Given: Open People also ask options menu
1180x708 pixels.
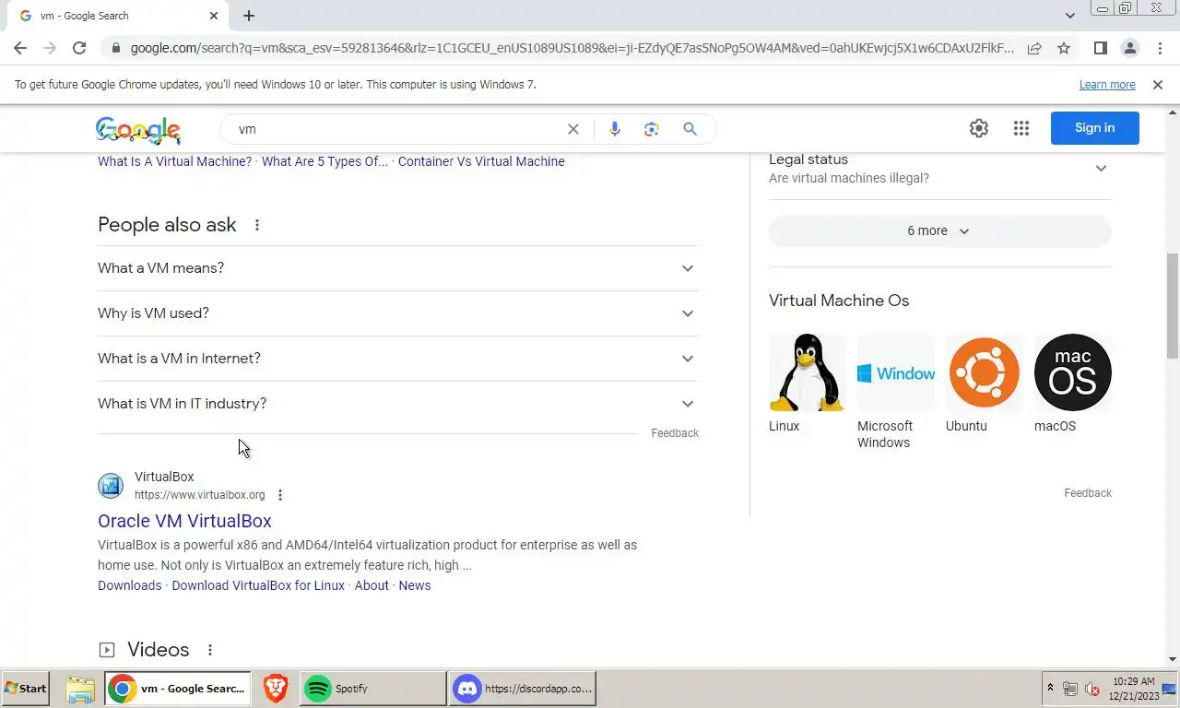Looking at the screenshot, I should coord(257,225).
